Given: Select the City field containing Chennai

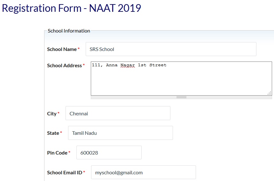Looking at the screenshot, I should pos(118,113).
